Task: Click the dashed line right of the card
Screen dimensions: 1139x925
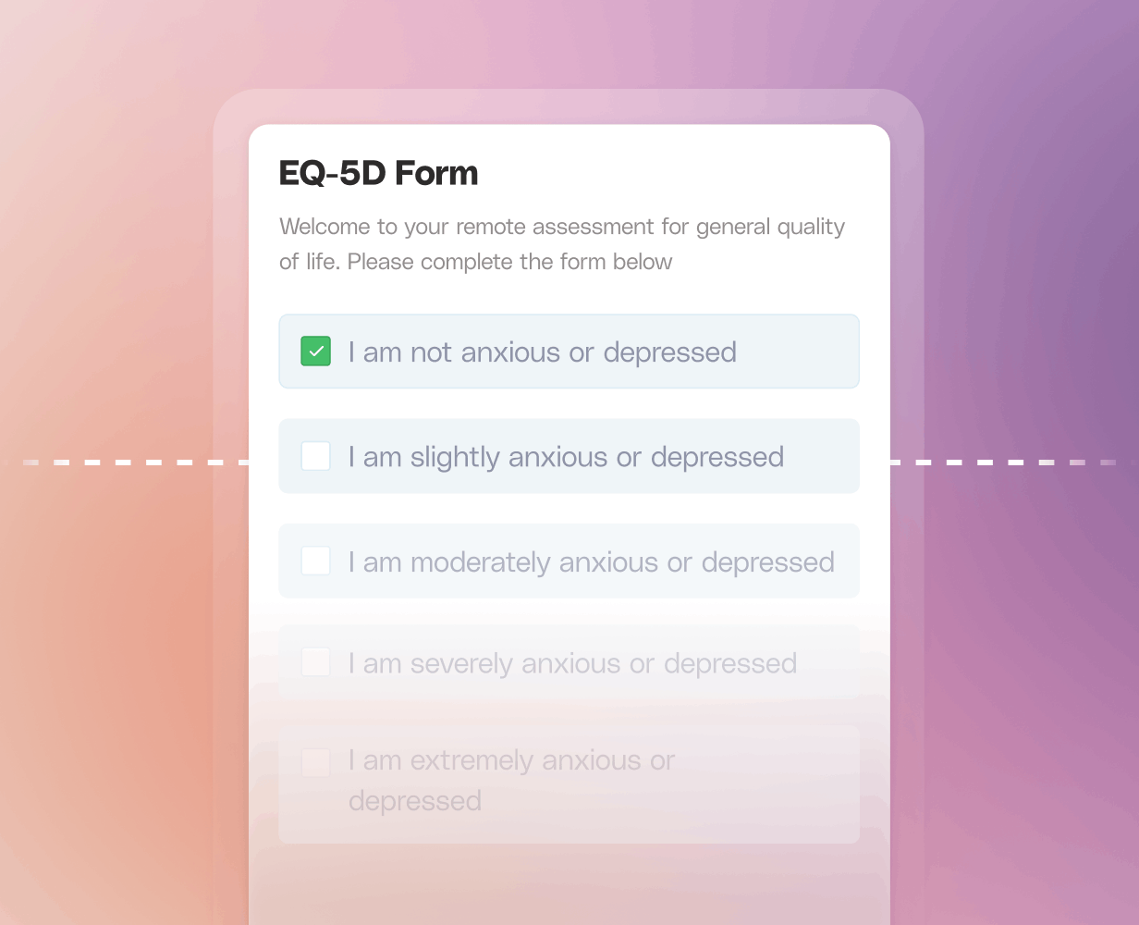Action: pyautogui.click(x=1014, y=462)
